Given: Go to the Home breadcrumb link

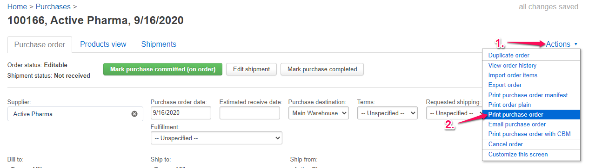Looking at the screenshot, I should tap(17, 7).
